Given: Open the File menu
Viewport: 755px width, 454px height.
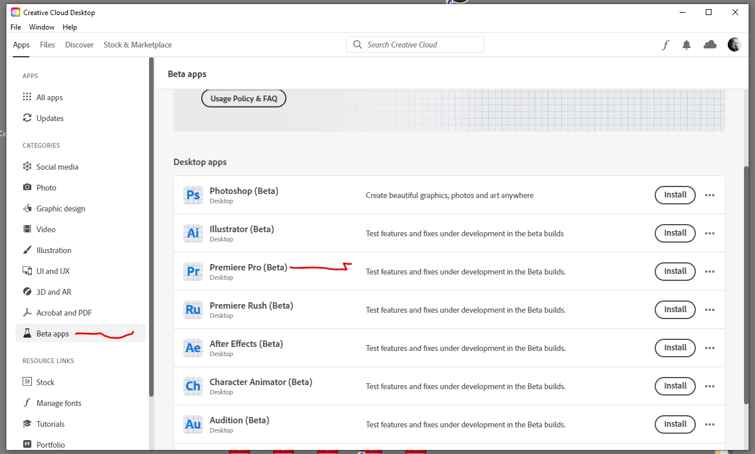Looking at the screenshot, I should 16,27.
